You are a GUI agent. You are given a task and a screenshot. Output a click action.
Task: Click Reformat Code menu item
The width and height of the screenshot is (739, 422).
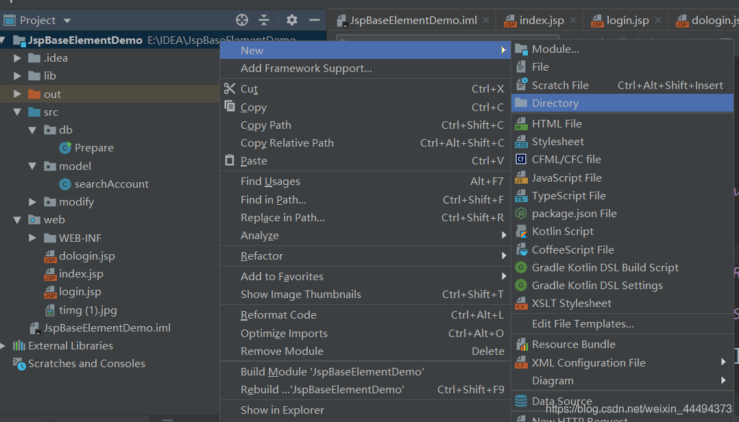(x=365, y=314)
